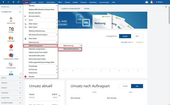Open Lieferanten truck icon
The height and width of the screenshot is (105, 170).
[11, 39]
